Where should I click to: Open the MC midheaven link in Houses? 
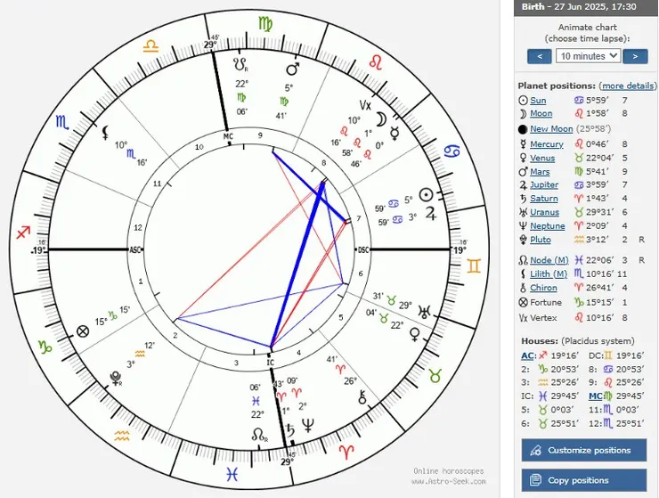(x=596, y=396)
